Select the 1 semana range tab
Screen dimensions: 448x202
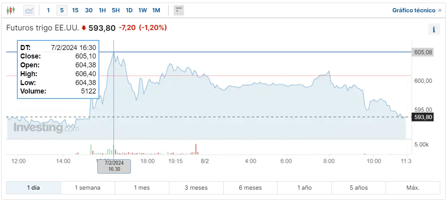(87, 188)
